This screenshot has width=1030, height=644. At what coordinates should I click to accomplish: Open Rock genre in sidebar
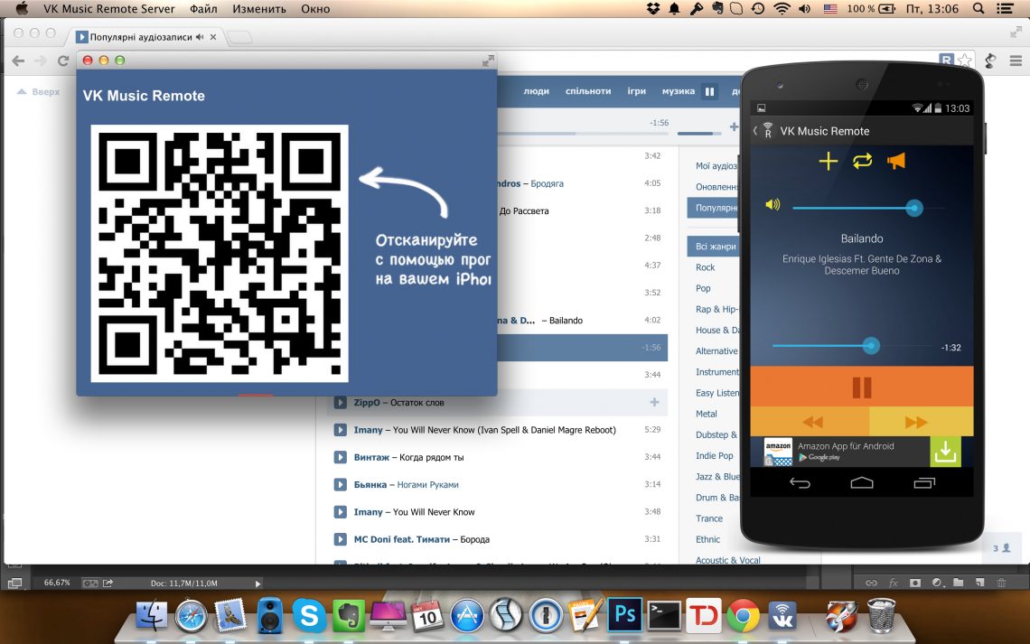[706, 267]
